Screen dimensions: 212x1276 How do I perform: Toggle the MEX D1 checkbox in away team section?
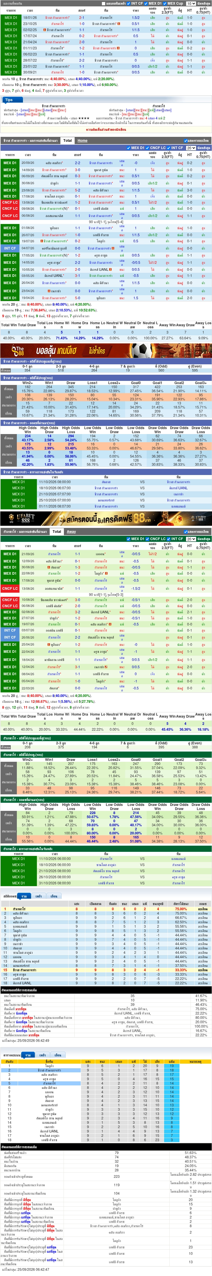(x=129, y=539)
